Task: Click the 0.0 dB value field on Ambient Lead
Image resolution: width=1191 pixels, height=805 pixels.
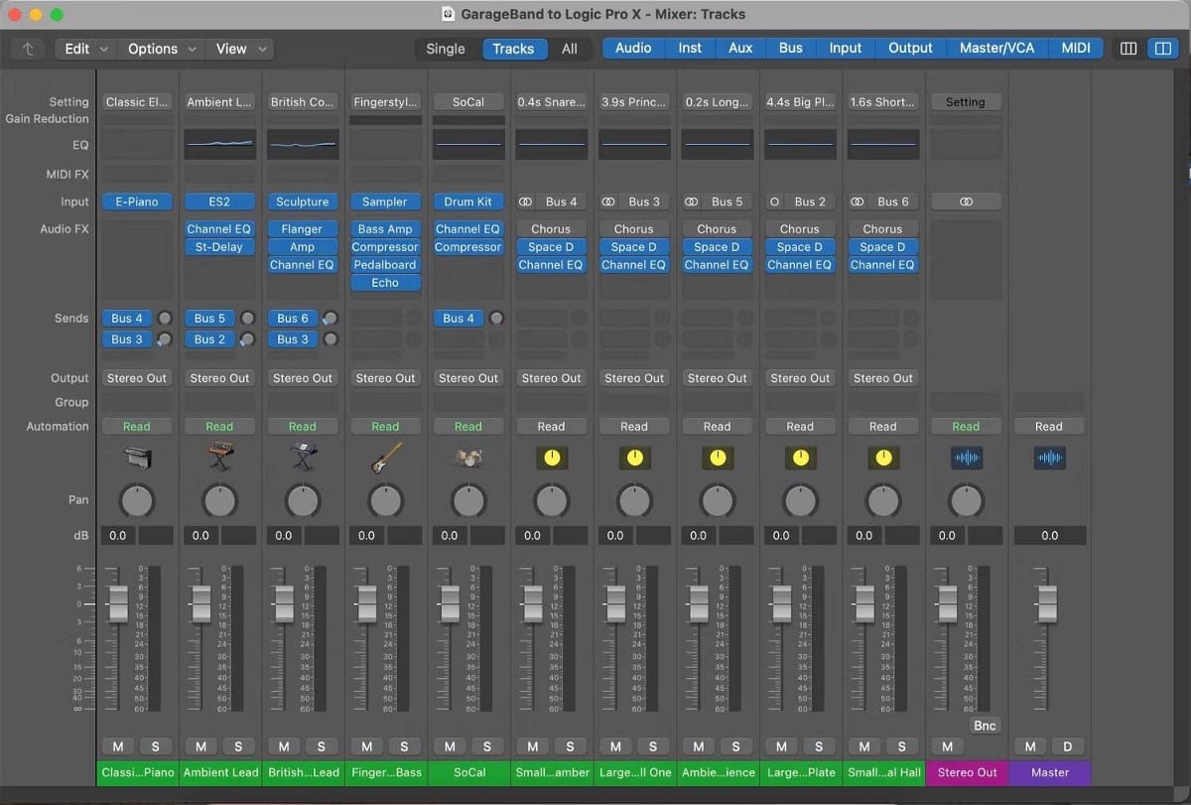Action: click(203, 535)
